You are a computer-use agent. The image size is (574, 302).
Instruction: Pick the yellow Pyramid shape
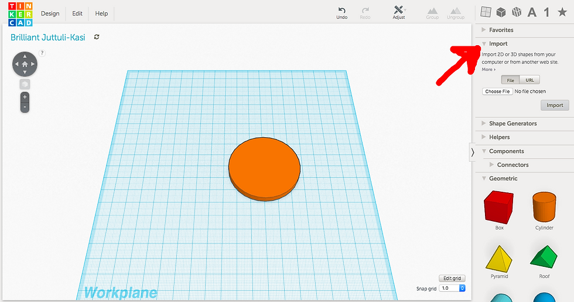[x=498, y=259]
